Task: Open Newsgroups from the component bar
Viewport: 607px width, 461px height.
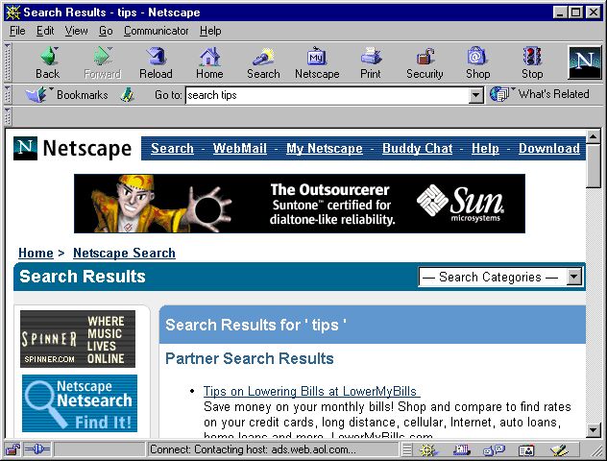Action: [x=494, y=449]
